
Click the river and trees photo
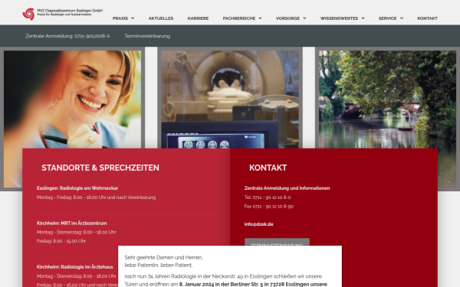click(x=387, y=99)
